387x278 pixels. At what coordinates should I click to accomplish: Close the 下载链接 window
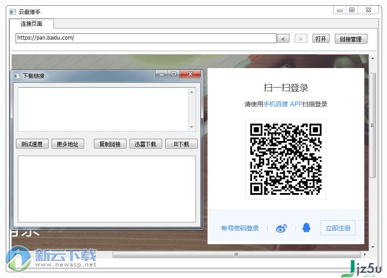click(190, 74)
